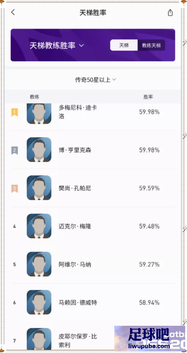Click the 59.48% win rate value
187x353 pixels.
pyautogui.click(x=149, y=226)
